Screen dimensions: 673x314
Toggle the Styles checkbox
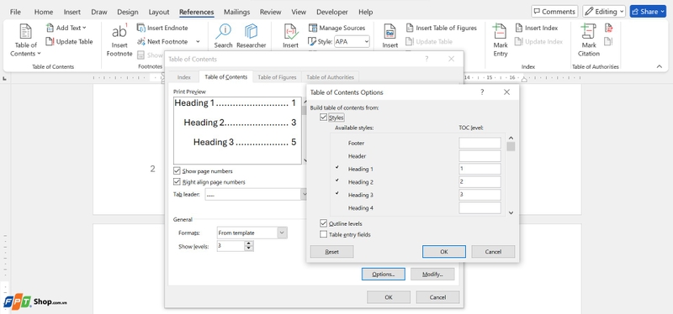(x=323, y=118)
